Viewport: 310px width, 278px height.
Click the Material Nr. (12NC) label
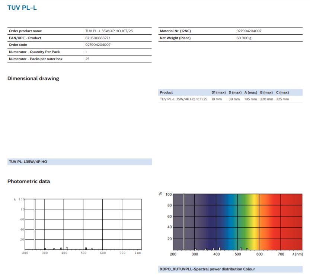[175, 31]
